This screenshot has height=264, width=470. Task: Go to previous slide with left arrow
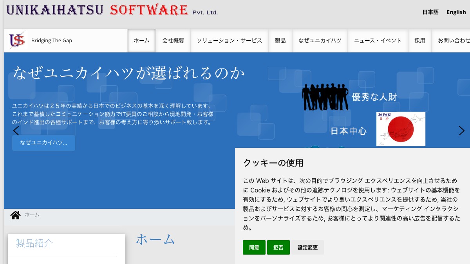[x=16, y=131]
